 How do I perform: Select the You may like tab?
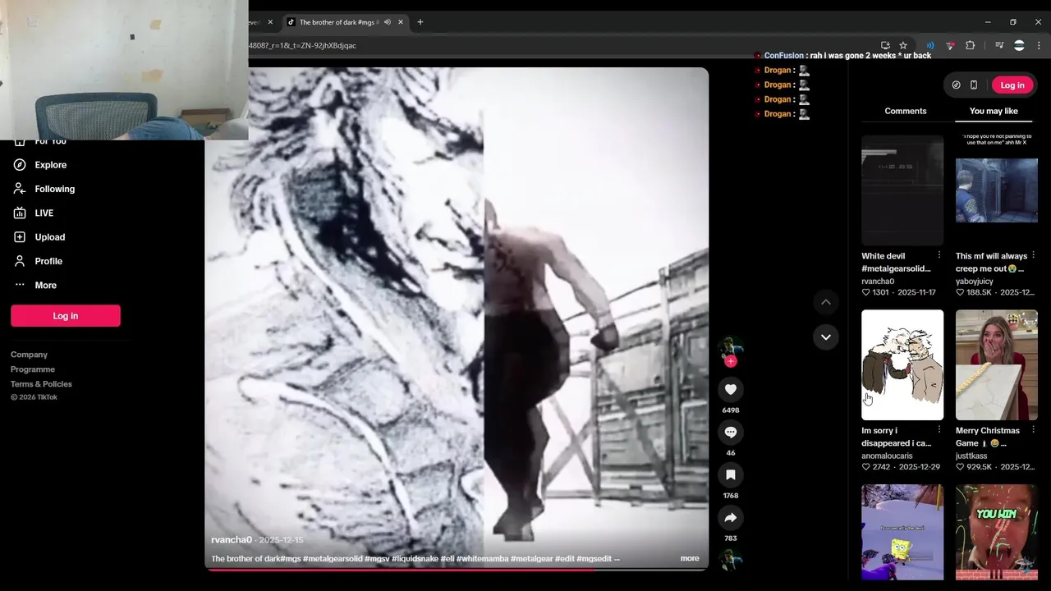pyautogui.click(x=994, y=111)
